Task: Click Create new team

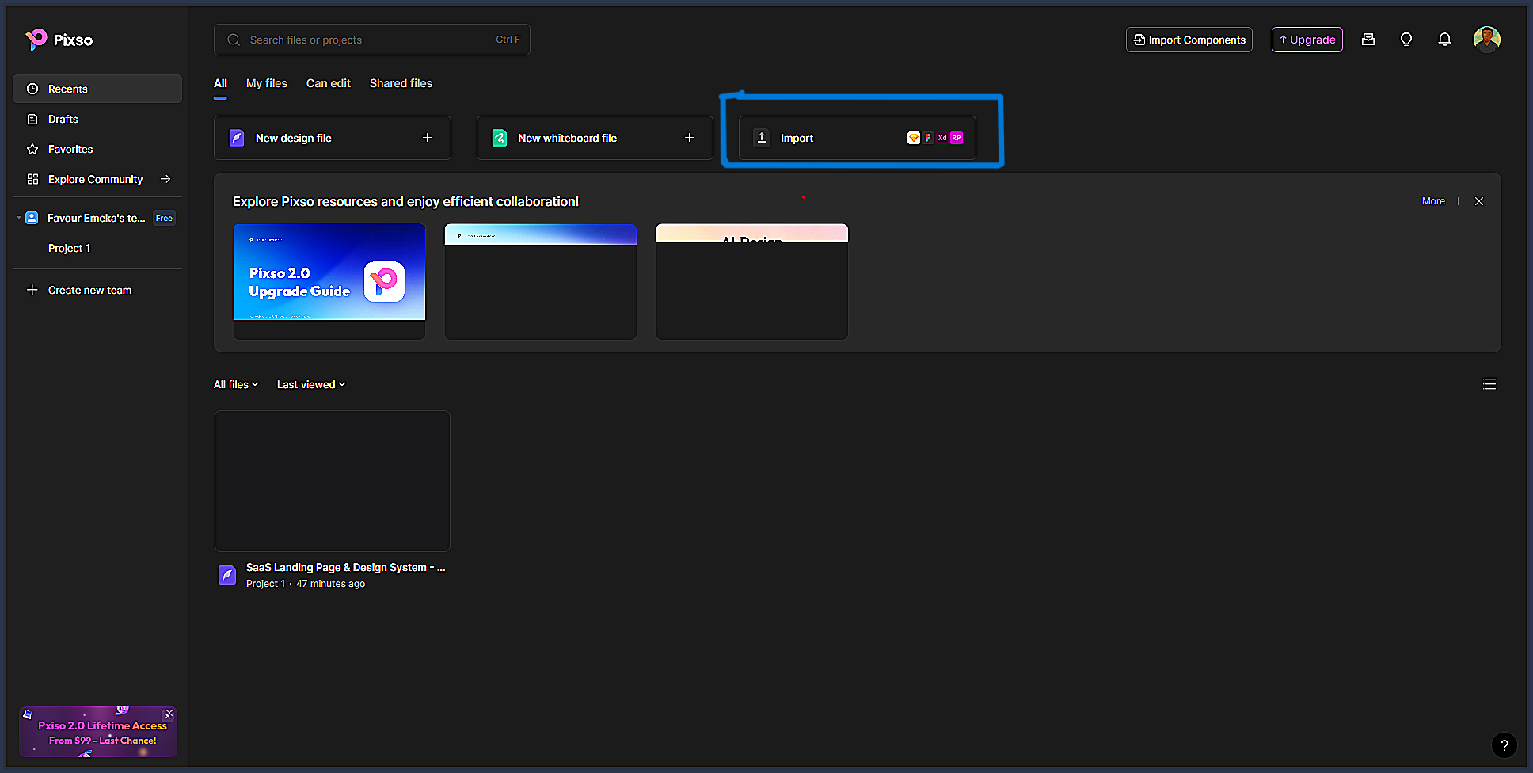Action: (89, 290)
